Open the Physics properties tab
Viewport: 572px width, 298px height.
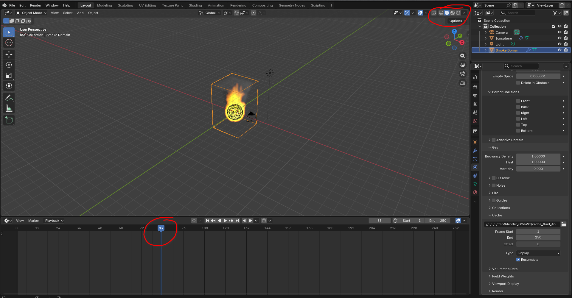[x=475, y=167]
